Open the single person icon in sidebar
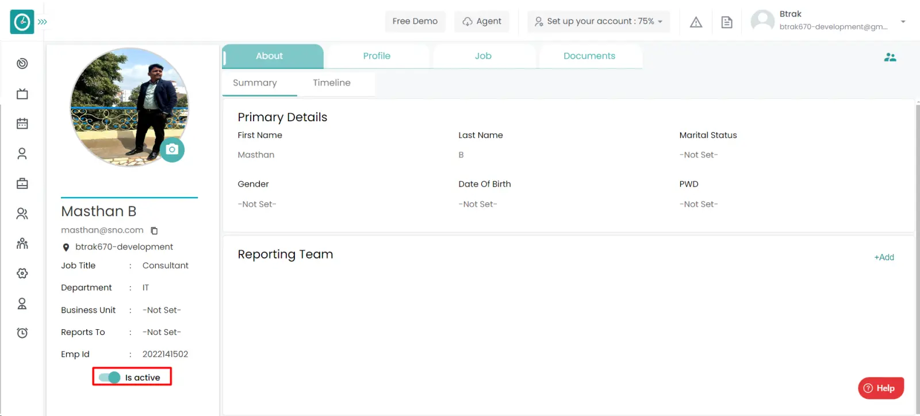920x416 pixels. coord(22,153)
